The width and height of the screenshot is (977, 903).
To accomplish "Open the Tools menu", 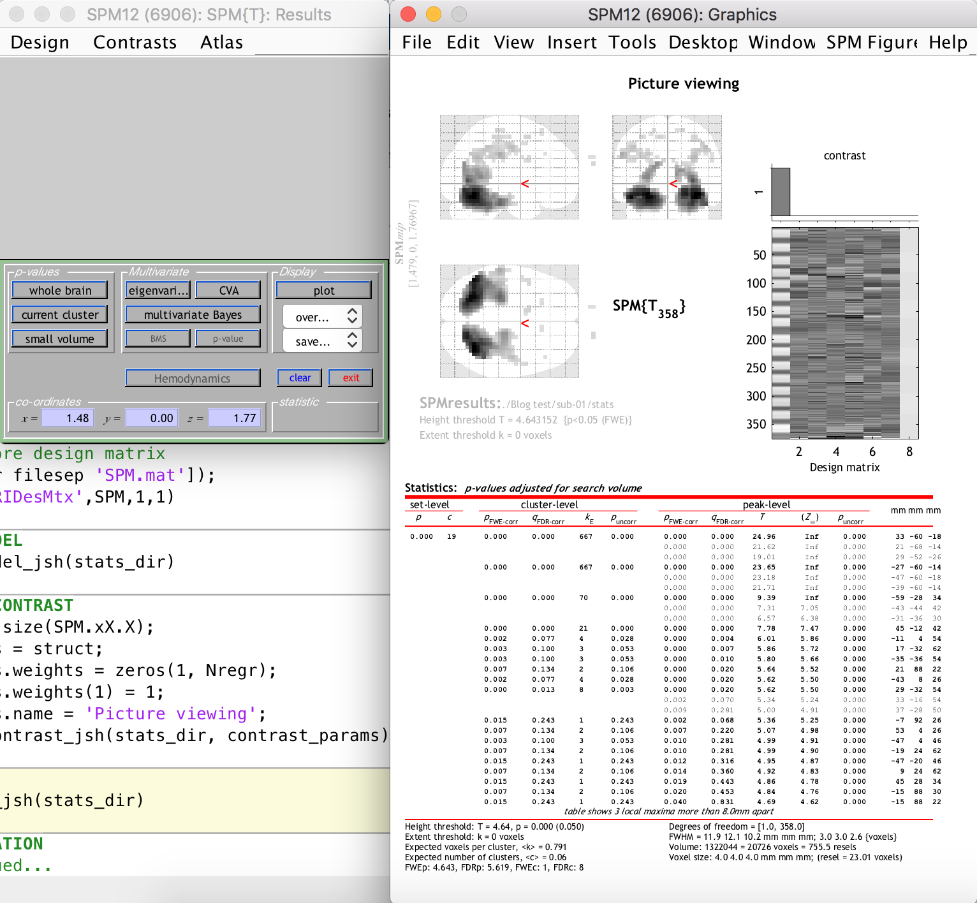I will [632, 42].
